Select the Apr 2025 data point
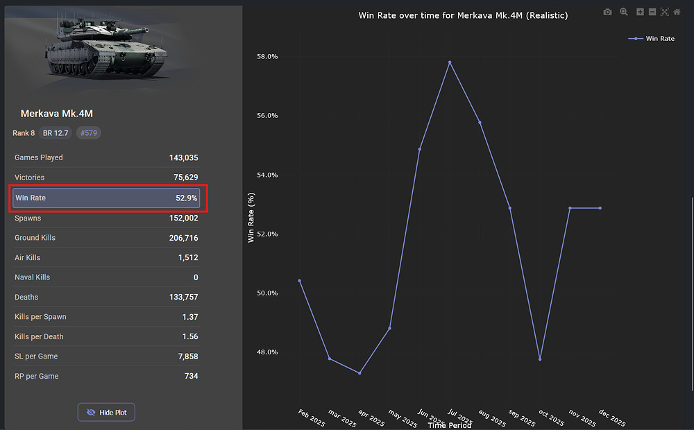The height and width of the screenshot is (430, 694). coord(359,373)
